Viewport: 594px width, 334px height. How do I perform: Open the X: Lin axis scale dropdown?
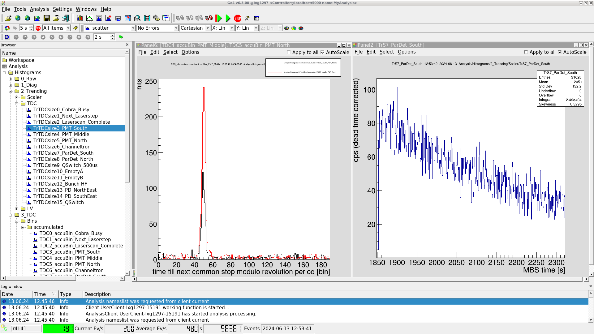[x=223, y=28]
